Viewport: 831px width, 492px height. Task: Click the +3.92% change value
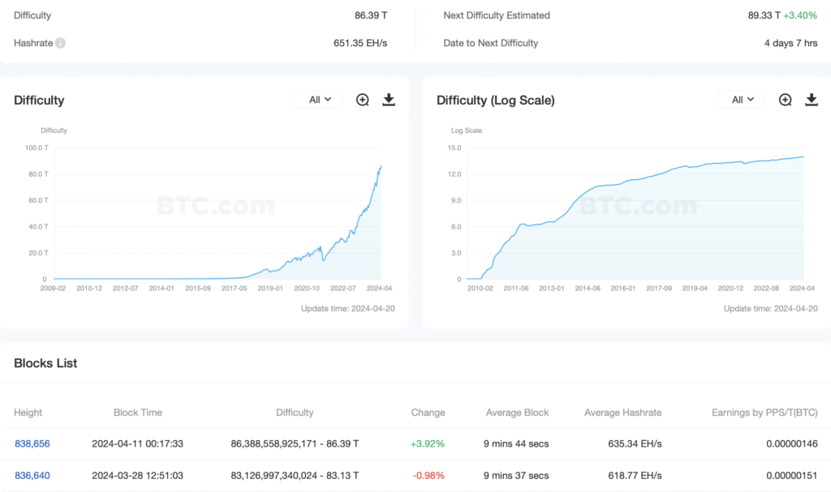tap(428, 444)
